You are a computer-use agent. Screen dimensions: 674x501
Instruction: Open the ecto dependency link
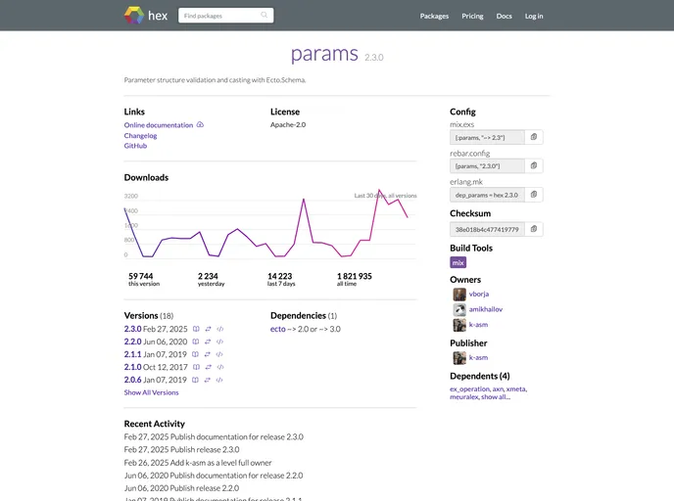pos(277,329)
